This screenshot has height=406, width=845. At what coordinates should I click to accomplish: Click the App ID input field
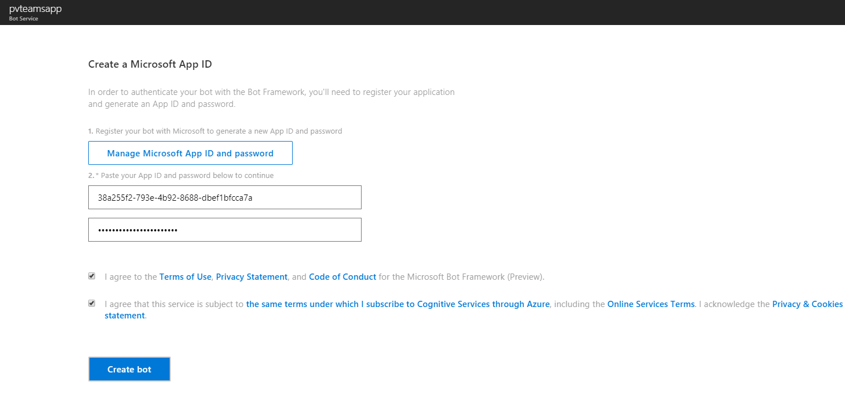(225, 197)
